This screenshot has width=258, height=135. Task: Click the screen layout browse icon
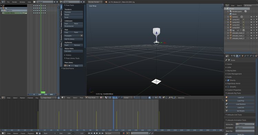pyautogui.click(x=34, y=2)
